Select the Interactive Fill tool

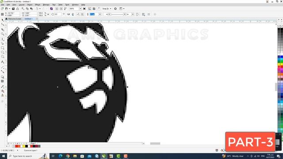click(2, 91)
